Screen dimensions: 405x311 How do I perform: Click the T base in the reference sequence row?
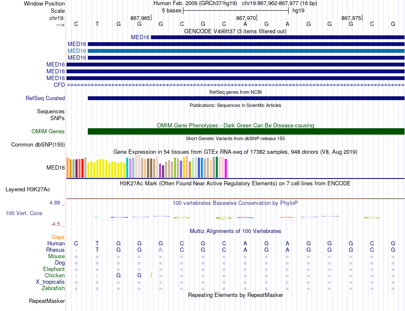coord(97,24)
